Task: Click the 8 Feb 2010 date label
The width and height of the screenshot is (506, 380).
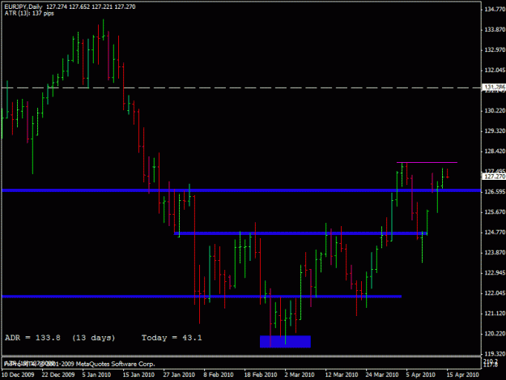Action: 219,375
